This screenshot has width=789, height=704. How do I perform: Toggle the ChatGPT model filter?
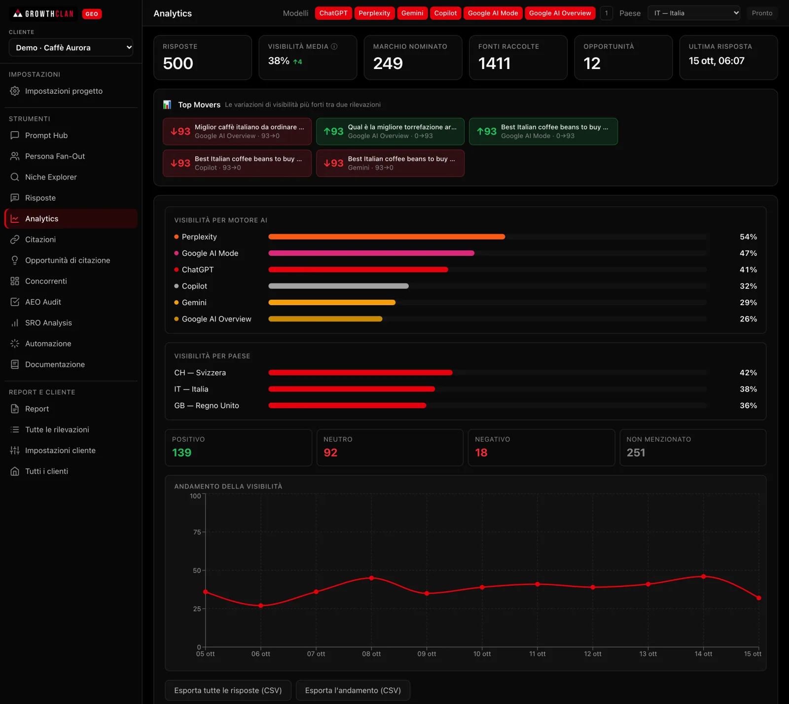pos(333,13)
